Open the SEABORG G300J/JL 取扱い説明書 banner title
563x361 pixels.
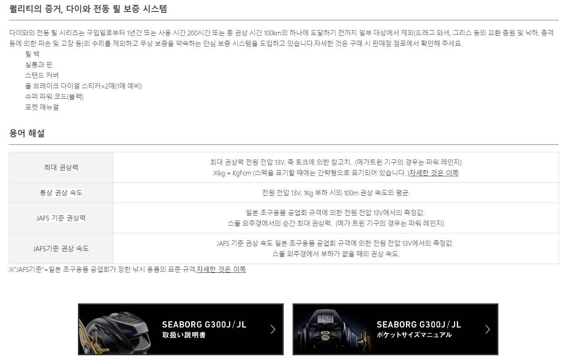pos(204,329)
